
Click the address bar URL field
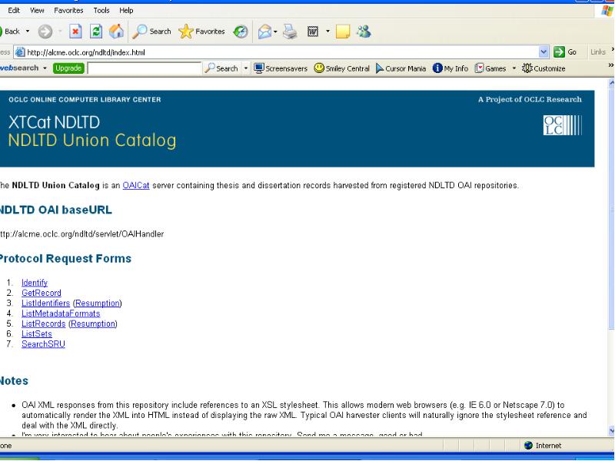point(281,52)
